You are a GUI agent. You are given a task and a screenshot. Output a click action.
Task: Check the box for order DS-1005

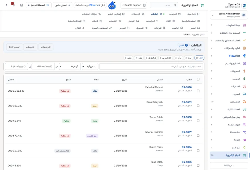pos(198,166)
